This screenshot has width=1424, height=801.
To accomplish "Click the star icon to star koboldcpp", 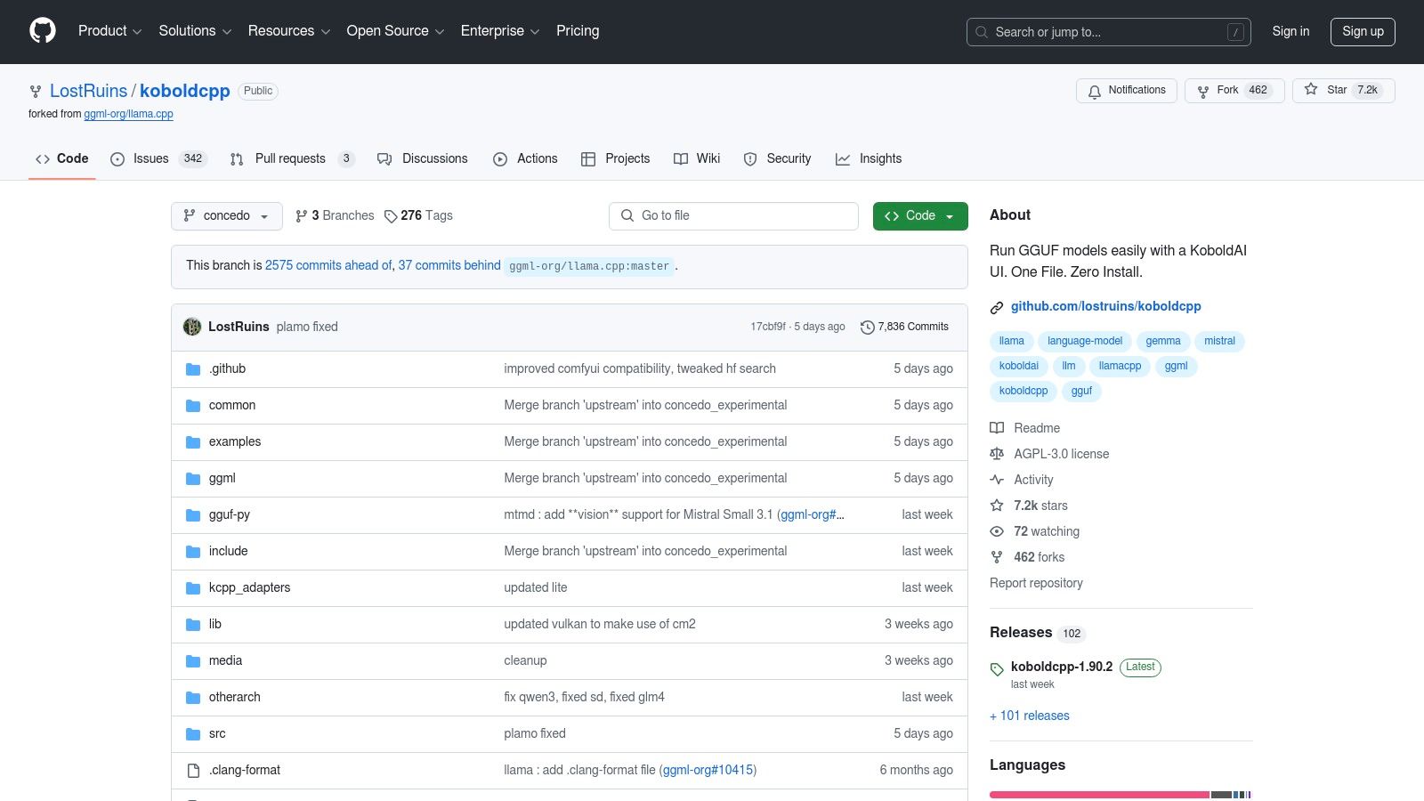I will coord(1311,90).
